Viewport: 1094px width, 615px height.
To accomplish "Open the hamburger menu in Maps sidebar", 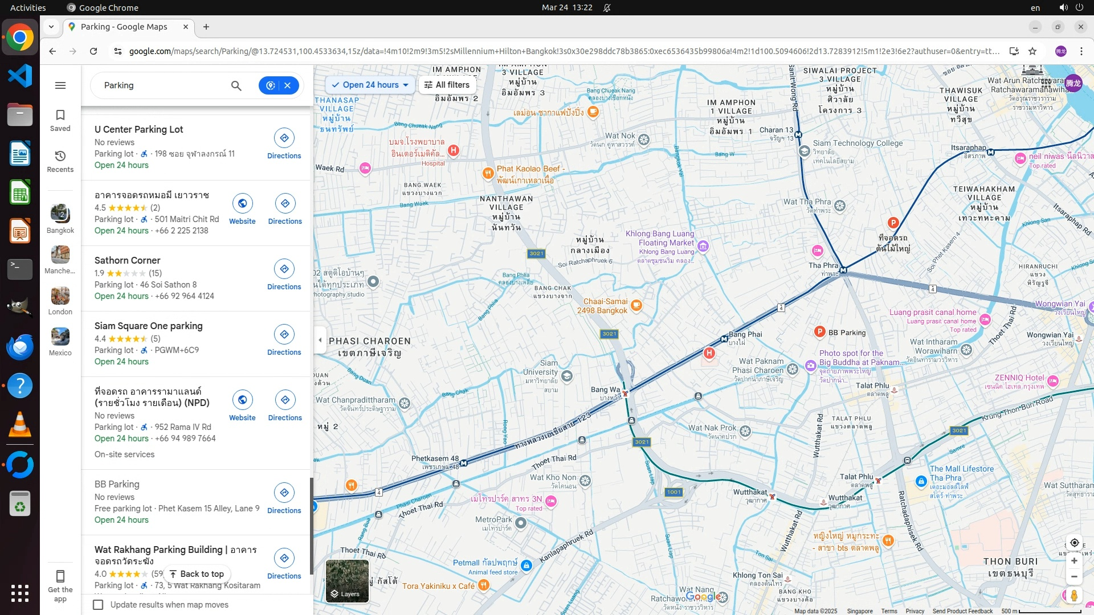I will click(x=60, y=85).
